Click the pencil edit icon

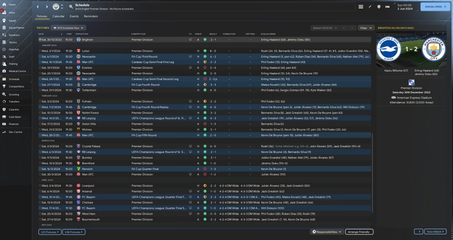[x=370, y=7]
